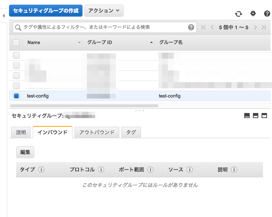Click the 編集 button
The image size is (272, 217).
[25, 152]
